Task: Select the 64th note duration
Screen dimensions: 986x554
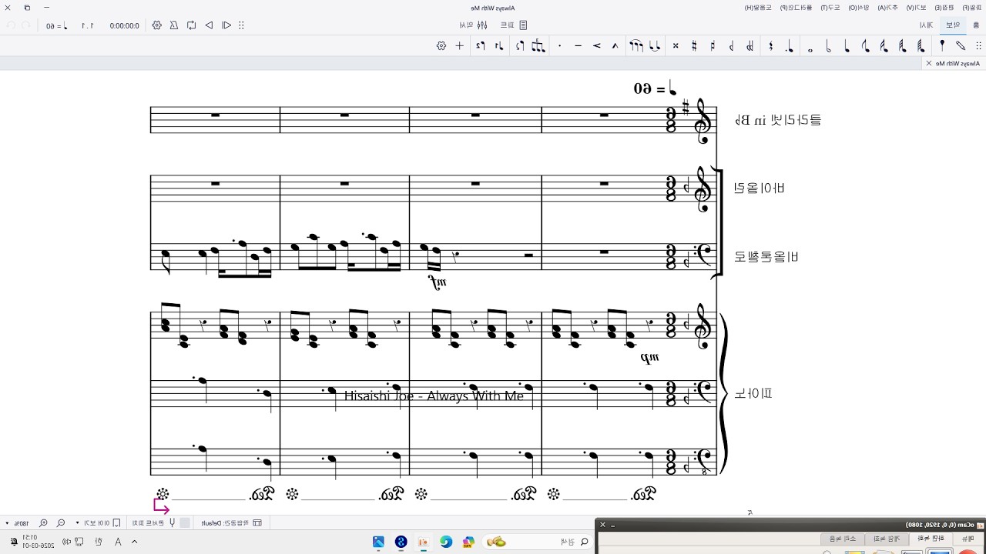Action: click(921, 45)
